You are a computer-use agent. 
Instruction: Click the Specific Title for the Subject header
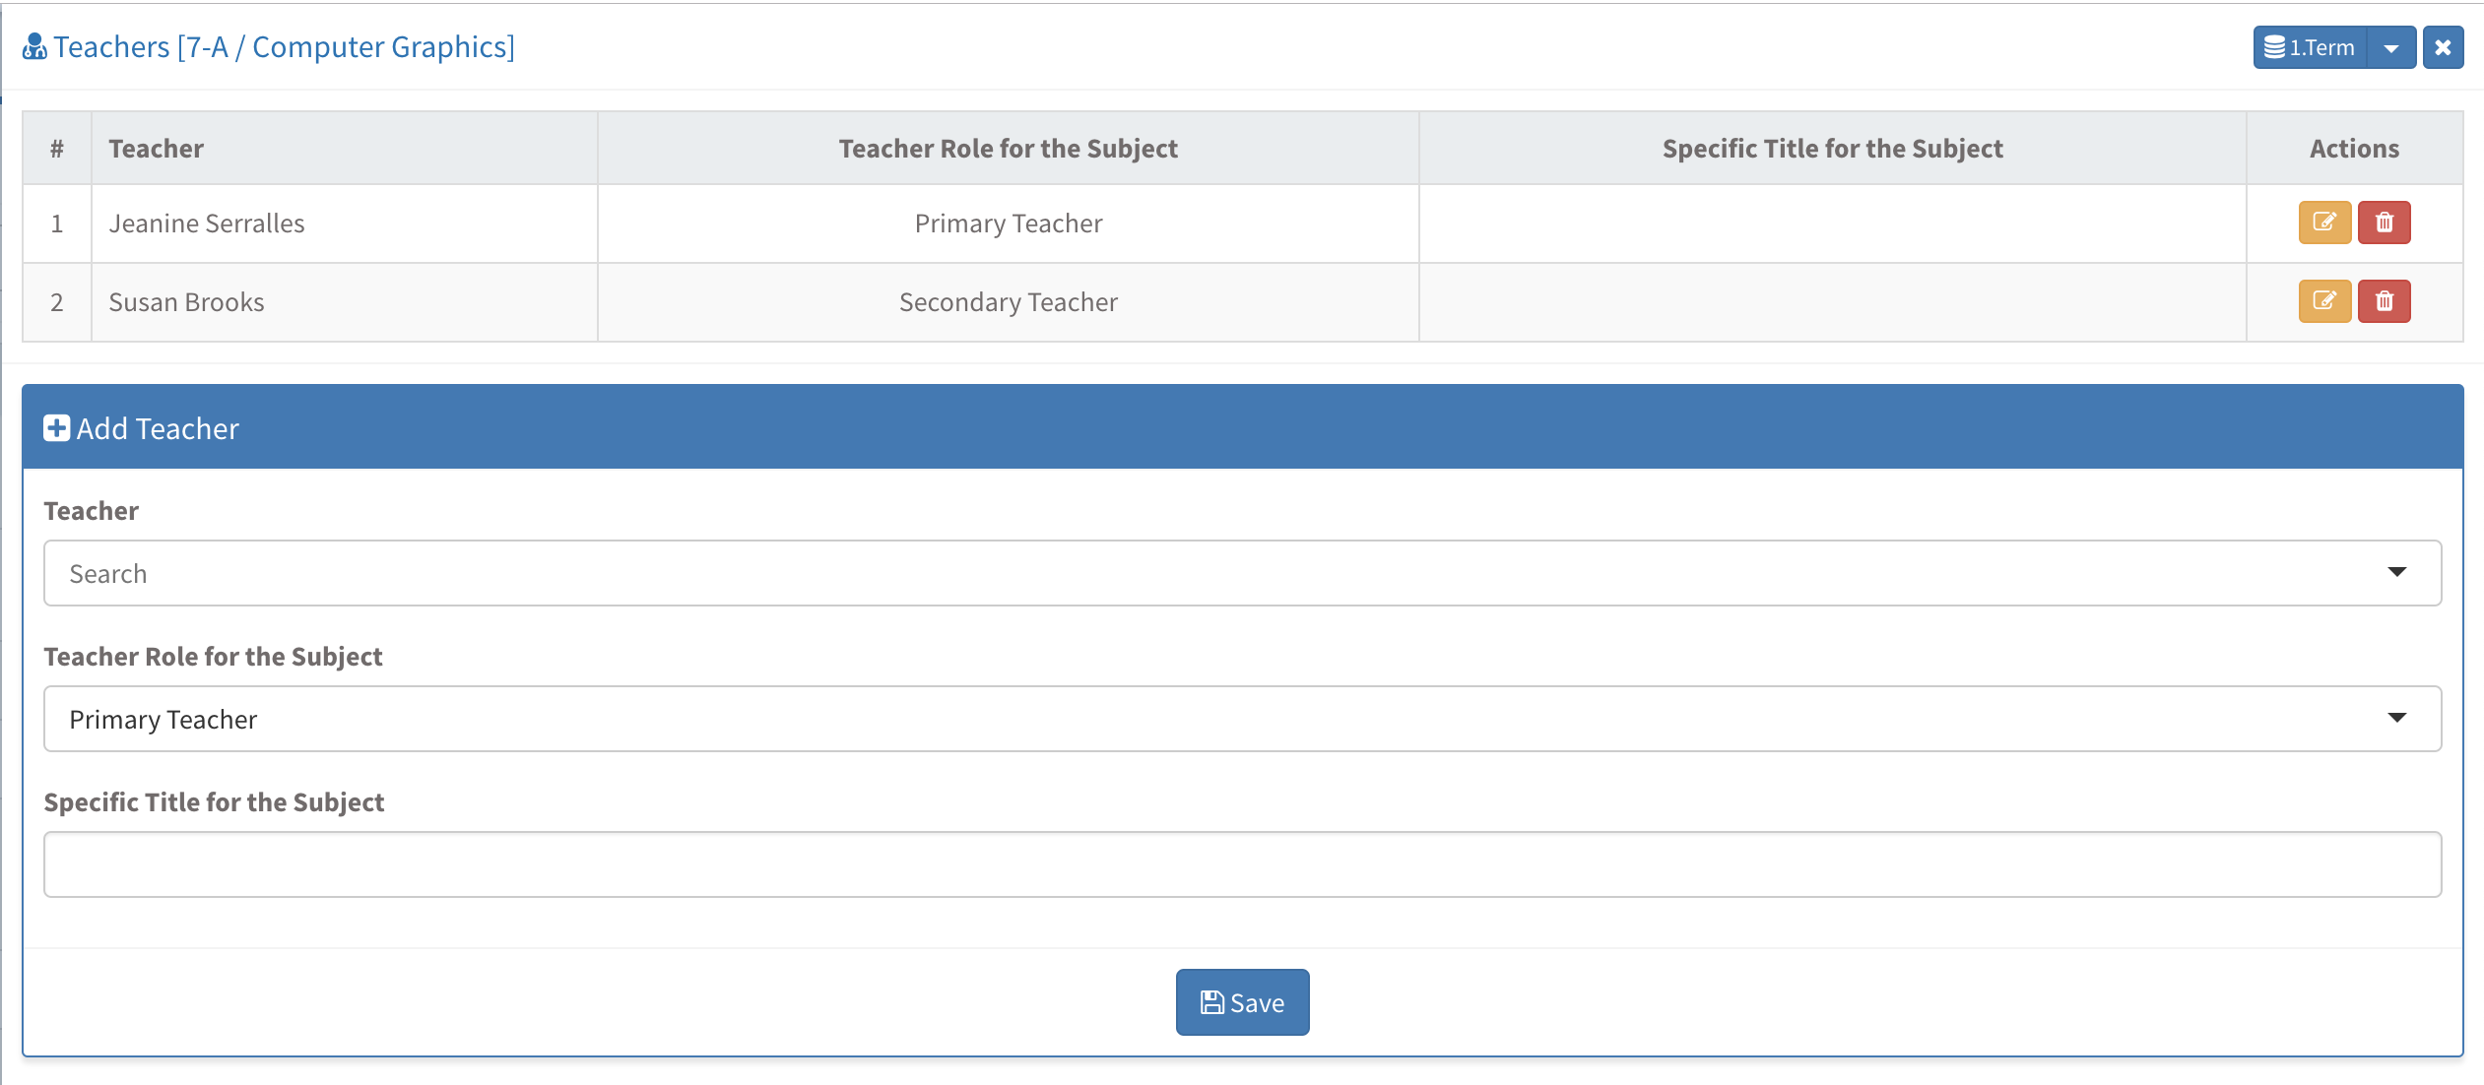point(1832,149)
